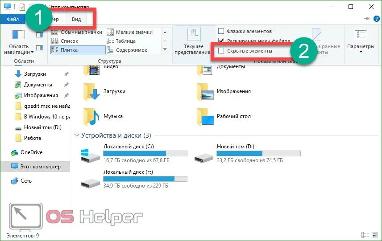Screen dimensions: 382x241
Task: Click '34,9 ГБ свободно из 229 ГБ' text
Action: pyautogui.click(x=136, y=186)
